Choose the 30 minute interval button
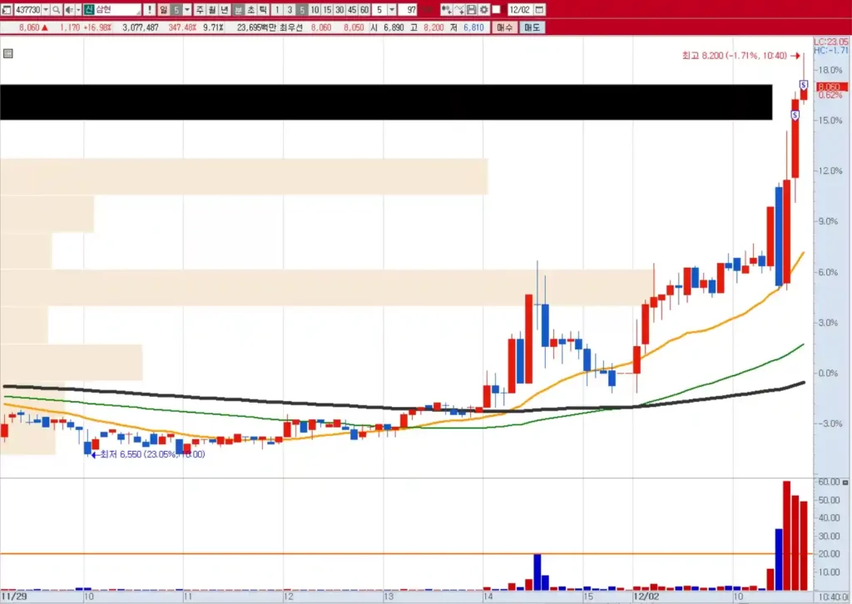The width and height of the screenshot is (852, 604). [339, 10]
